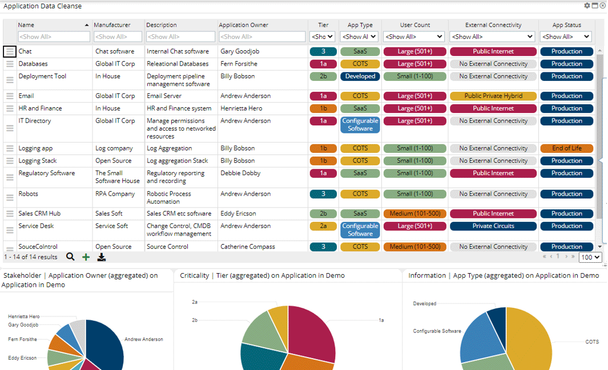This screenshot has width=608, height=370.
Task: Maximize the Application Data Cleanse panel
Action: [595, 6]
